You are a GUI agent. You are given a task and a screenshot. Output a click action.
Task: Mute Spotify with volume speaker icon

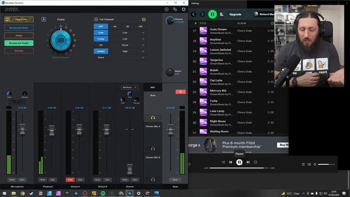tap(315, 164)
